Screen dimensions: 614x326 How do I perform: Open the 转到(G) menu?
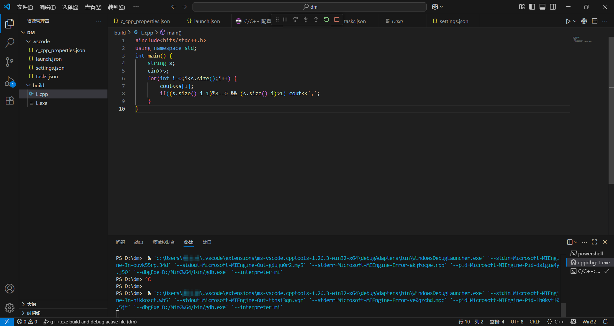coord(116,7)
